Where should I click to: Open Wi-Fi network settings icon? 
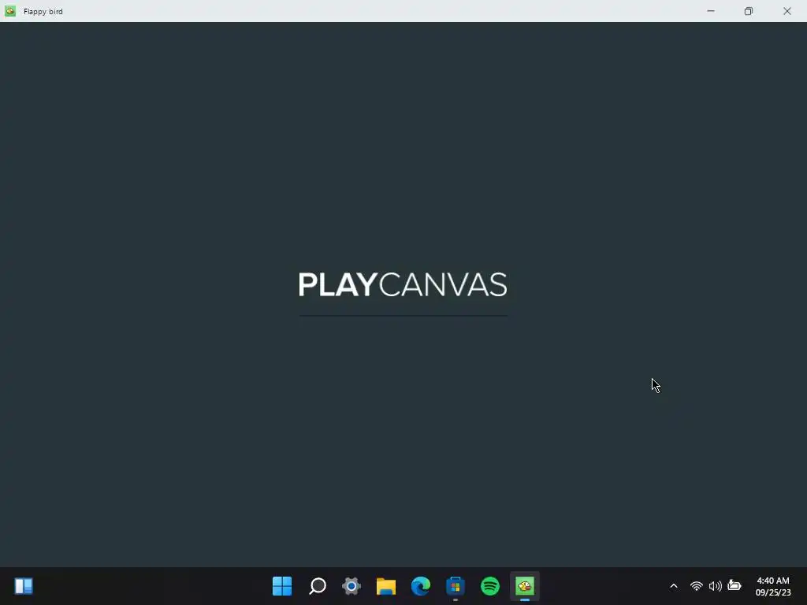[x=697, y=586]
